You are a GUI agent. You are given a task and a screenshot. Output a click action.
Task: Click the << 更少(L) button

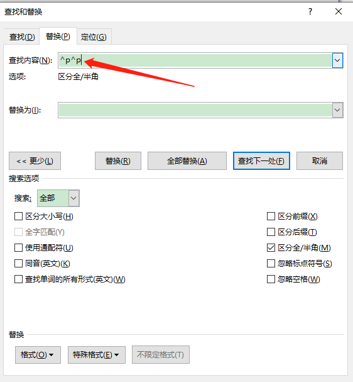(x=35, y=160)
